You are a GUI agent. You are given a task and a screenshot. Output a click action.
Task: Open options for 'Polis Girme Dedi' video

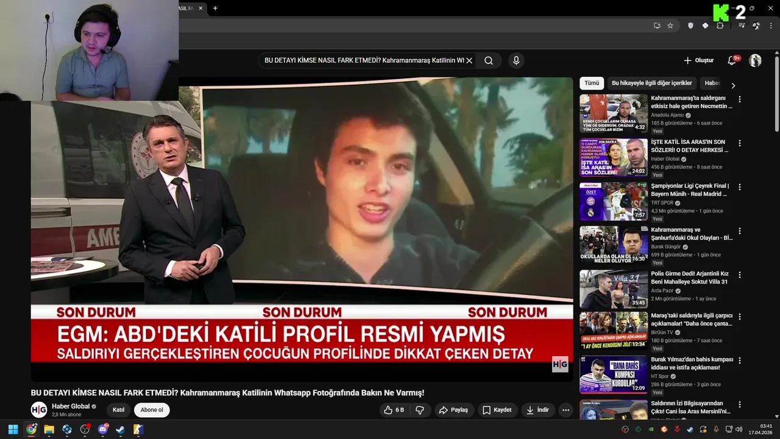pyautogui.click(x=740, y=275)
